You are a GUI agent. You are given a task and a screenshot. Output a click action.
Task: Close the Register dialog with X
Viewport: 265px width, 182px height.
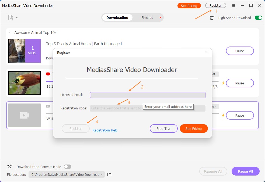206,53
